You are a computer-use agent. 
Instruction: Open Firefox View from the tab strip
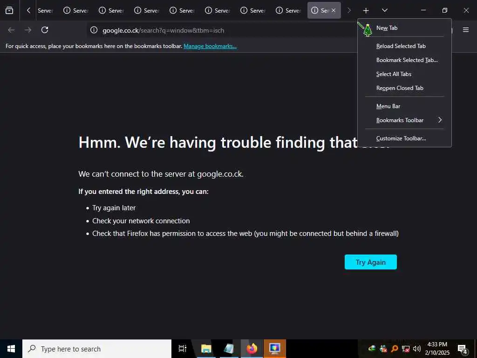pos(9,10)
